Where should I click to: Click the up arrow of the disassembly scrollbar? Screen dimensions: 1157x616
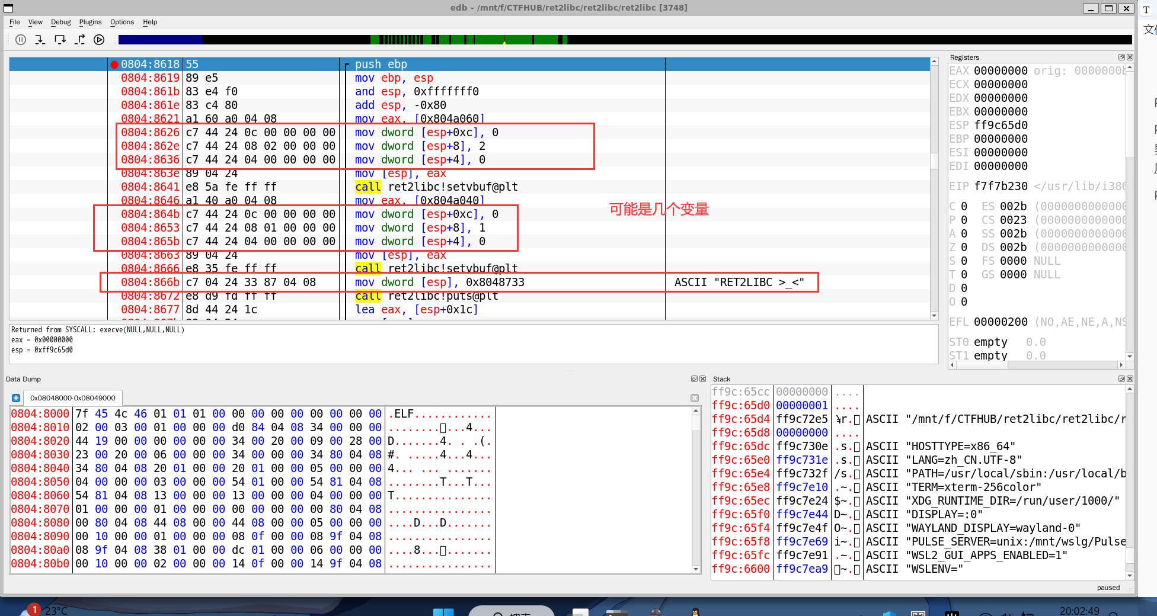tap(934, 62)
